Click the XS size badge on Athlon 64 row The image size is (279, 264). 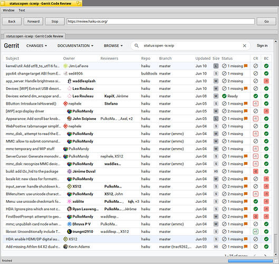pos(216,247)
